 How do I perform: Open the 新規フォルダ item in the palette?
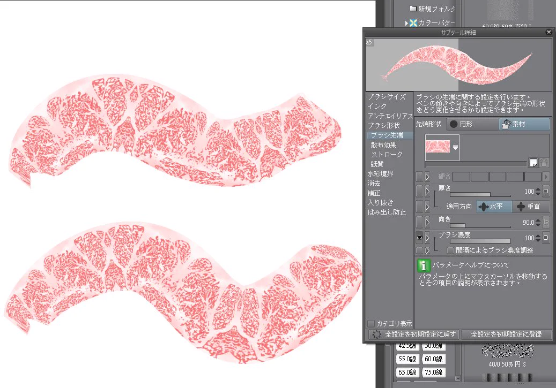432,9
